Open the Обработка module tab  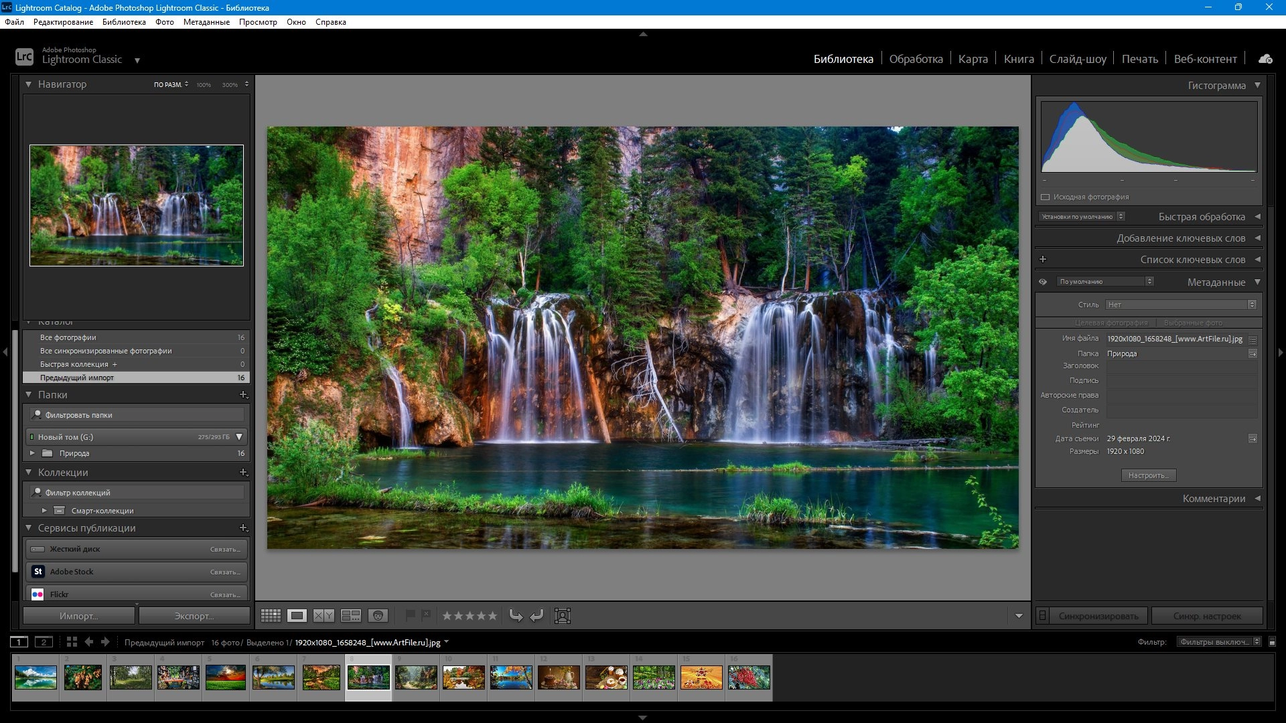tap(916, 59)
